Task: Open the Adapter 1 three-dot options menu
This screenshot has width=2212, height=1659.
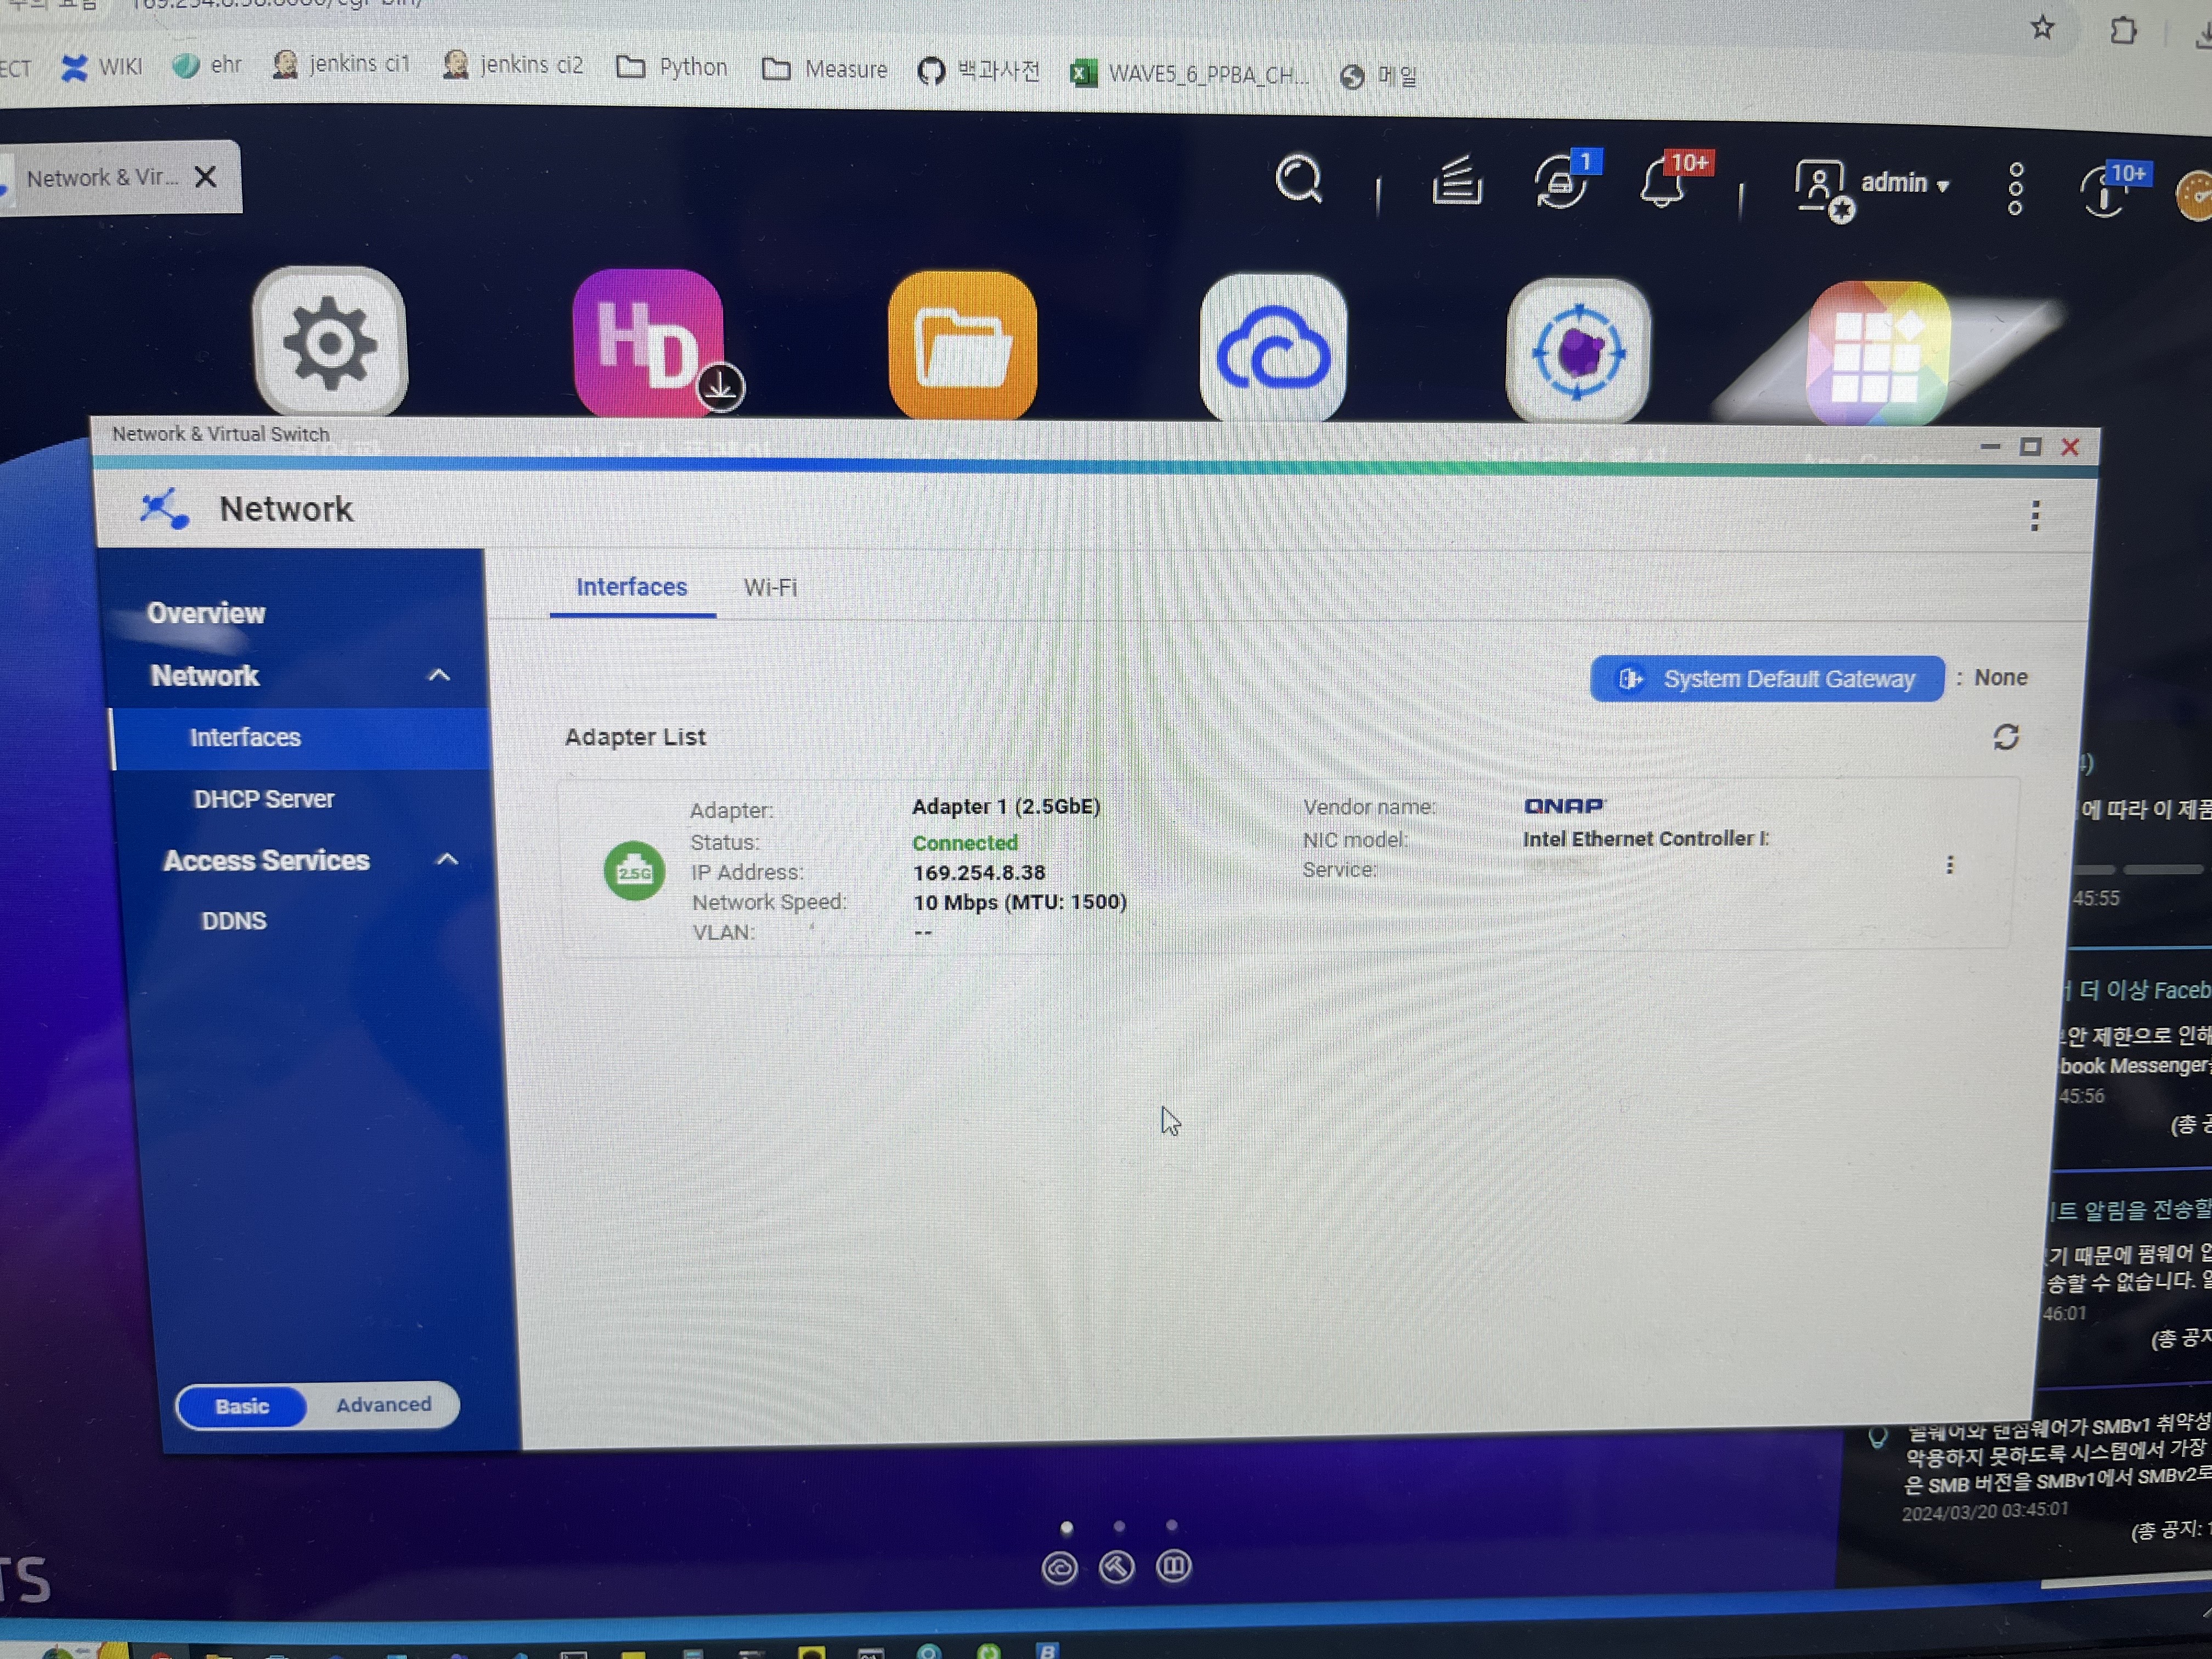Action: pyautogui.click(x=1949, y=865)
